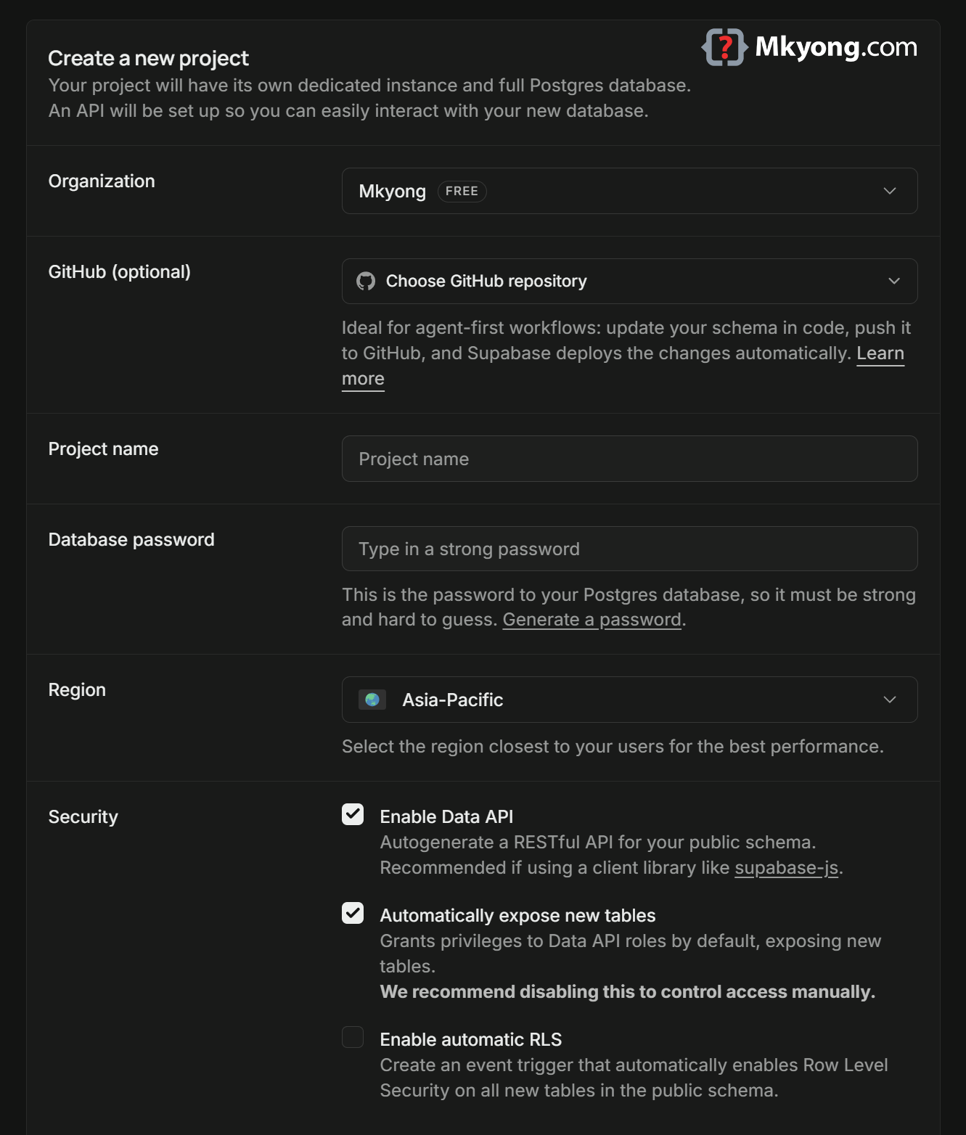Open the Region dropdown showing Asia-Pacific
The image size is (966, 1135).
(629, 700)
